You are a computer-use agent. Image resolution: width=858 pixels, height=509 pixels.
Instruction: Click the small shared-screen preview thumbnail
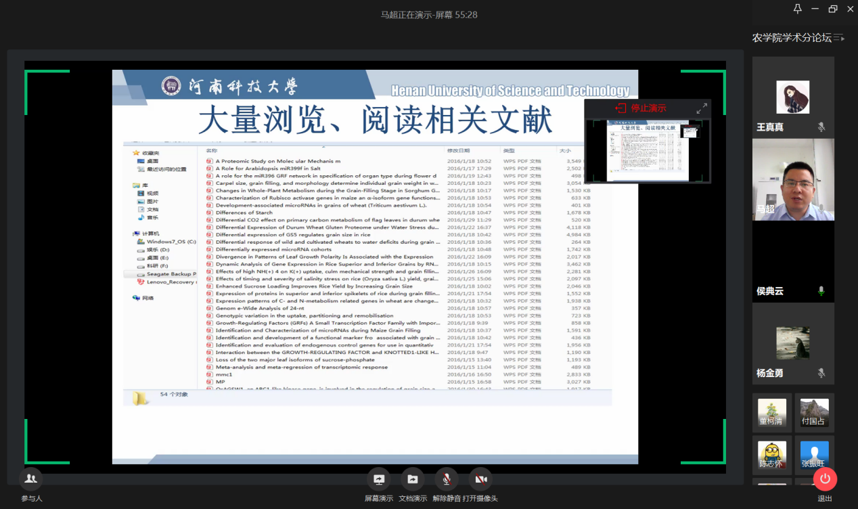648,151
